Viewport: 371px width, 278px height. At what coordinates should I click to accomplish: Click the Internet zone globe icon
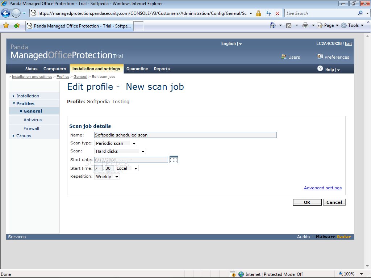[x=241, y=274]
